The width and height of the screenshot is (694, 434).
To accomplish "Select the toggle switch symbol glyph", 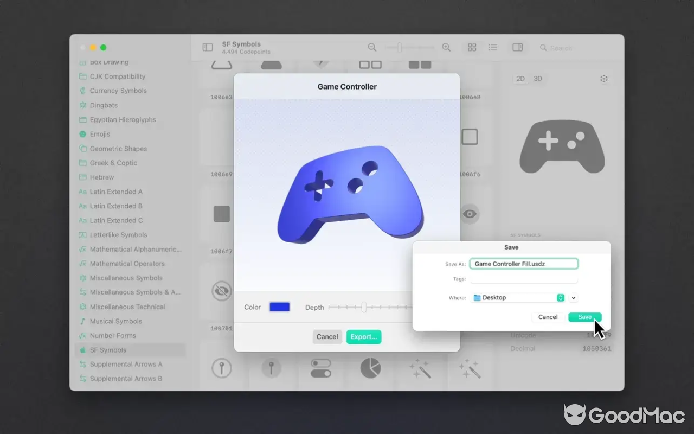I will pos(322,368).
